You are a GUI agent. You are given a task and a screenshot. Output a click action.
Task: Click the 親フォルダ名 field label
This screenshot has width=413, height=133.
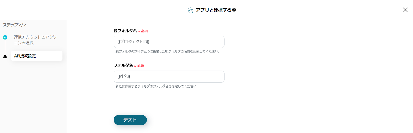125,31
